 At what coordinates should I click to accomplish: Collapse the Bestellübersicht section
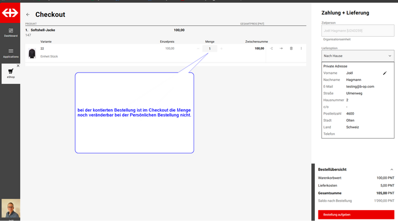(392, 169)
